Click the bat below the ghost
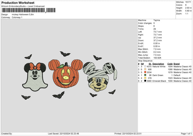Image resolution: width=193 pixels, height=136 pixels. tap(26, 97)
